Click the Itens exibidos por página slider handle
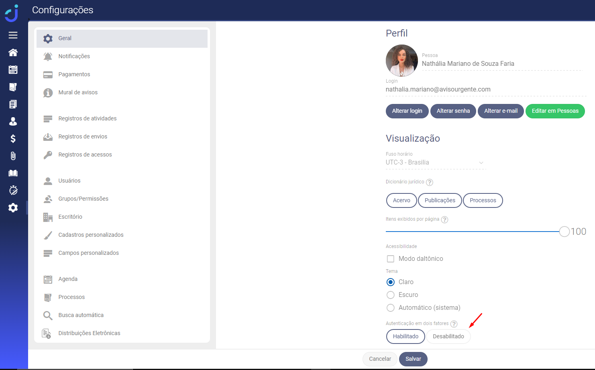Viewport: 595px width, 370px height. [x=564, y=232]
